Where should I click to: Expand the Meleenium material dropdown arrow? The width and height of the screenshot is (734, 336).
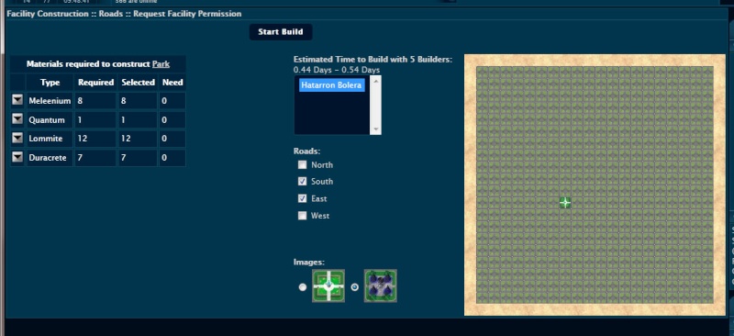coord(17,100)
